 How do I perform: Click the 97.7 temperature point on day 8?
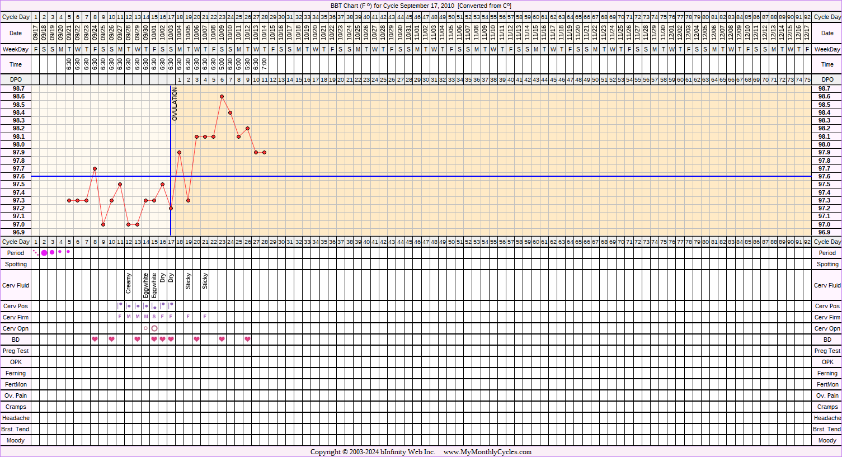click(95, 168)
